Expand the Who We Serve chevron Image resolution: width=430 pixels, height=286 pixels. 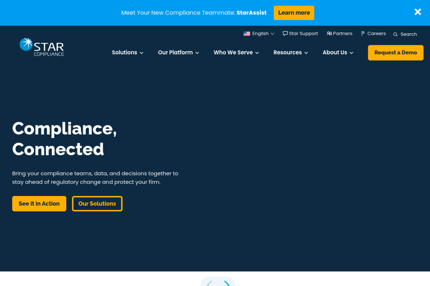click(x=257, y=53)
